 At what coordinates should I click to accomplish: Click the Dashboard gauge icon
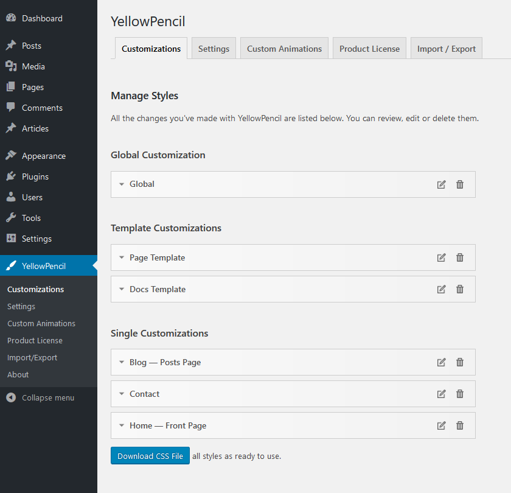11,18
